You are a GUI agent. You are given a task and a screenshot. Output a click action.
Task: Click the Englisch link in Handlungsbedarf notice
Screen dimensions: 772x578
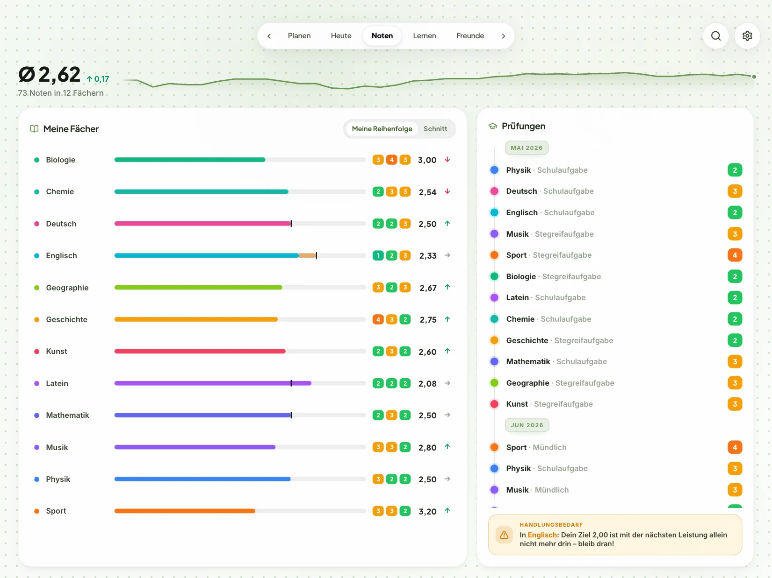coord(542,535)
